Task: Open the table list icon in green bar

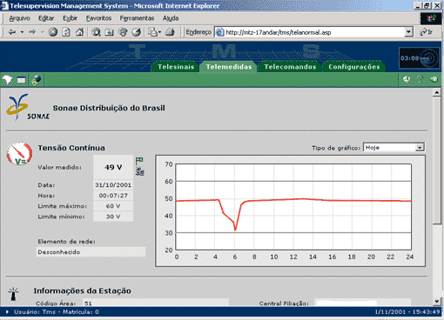Action: coord(21,80)
